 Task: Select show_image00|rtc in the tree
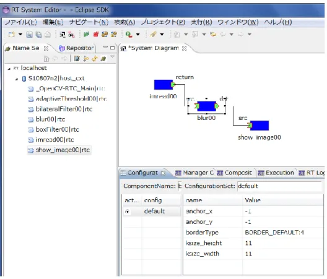pos(59,150)
